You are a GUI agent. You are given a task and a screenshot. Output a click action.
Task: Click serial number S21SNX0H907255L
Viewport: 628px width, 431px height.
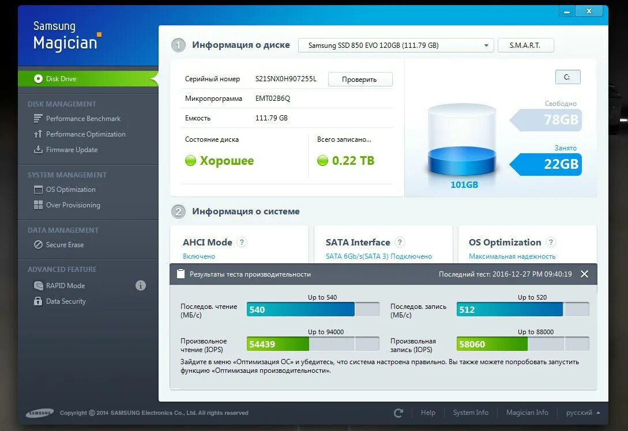click(x=286, y=79)
